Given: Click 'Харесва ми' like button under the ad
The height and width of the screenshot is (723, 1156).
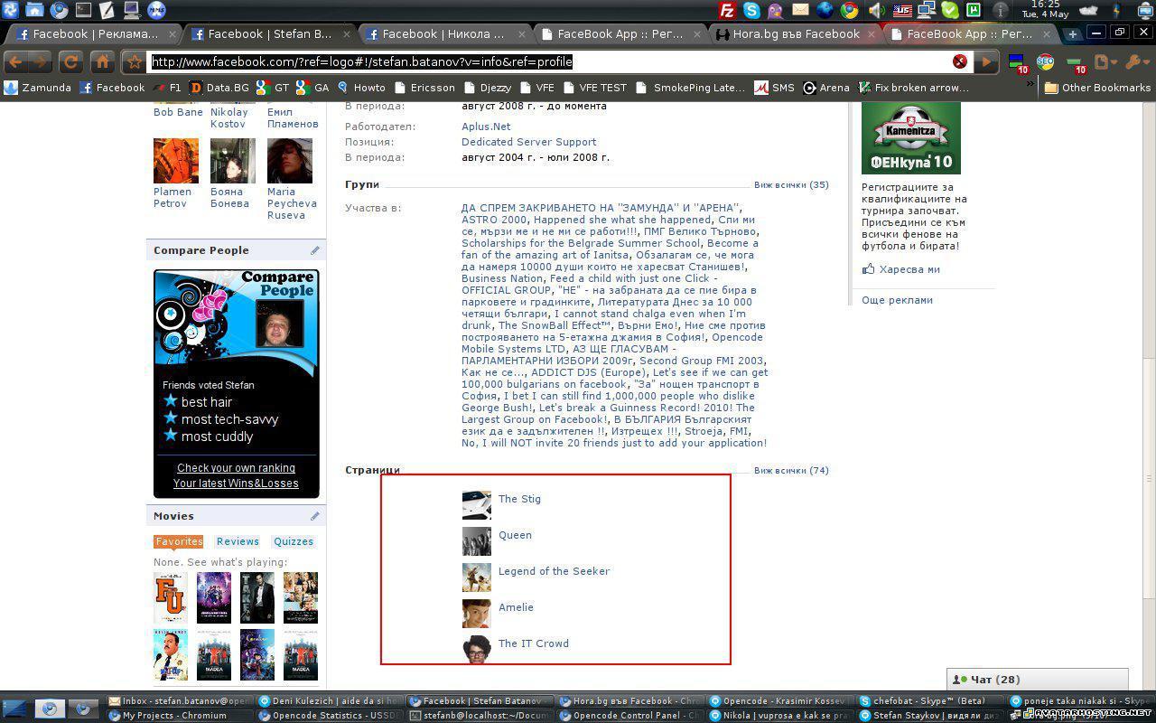Looking at the screenshot, I should click(909, 269).
